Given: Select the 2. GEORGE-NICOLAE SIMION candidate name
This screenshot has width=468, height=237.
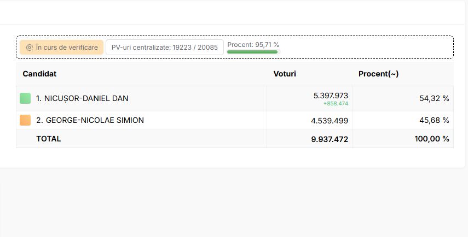Looking at the screenshot, I should pos(90,120).
